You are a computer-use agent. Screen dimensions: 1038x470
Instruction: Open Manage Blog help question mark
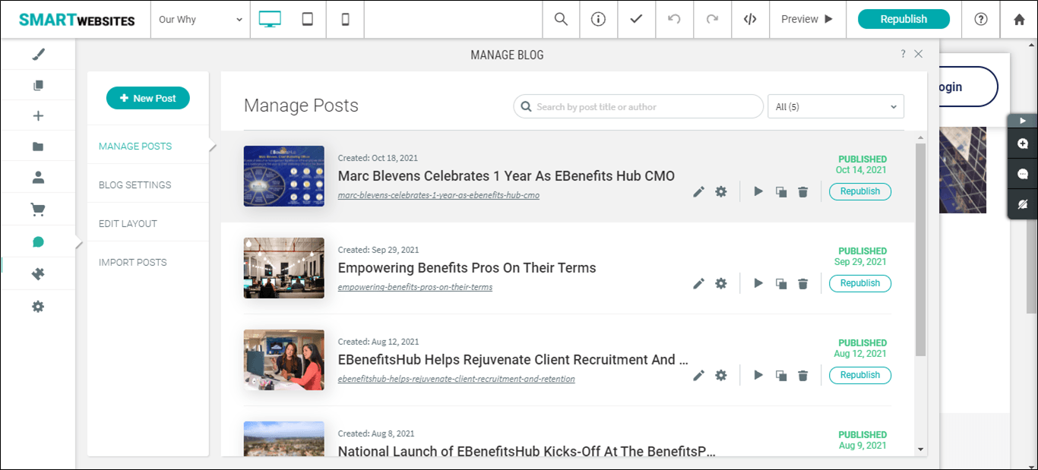pos(903,54)
